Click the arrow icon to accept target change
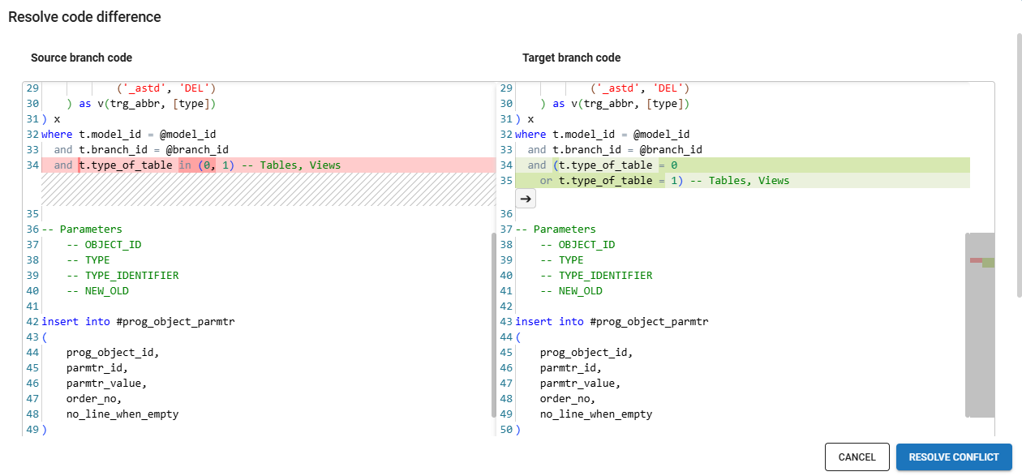The width and height of the screenshot is (1022, 476). point(526,198)
